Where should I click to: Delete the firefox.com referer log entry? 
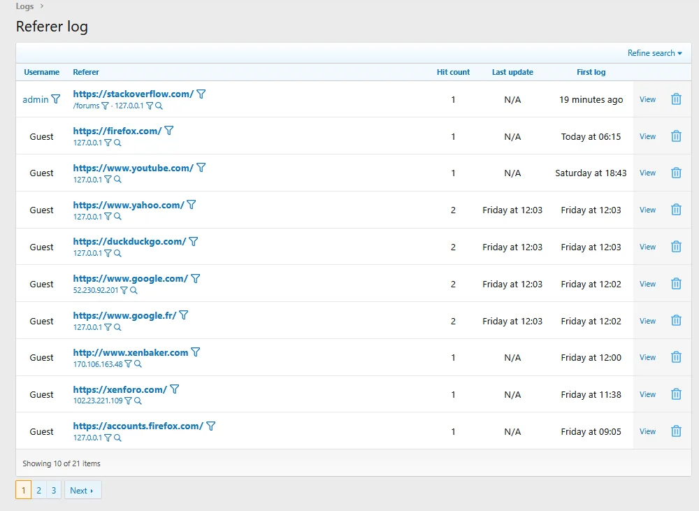pos(676,136)
